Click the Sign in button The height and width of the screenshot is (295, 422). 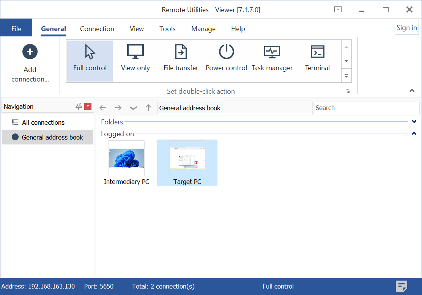[406, 28]
